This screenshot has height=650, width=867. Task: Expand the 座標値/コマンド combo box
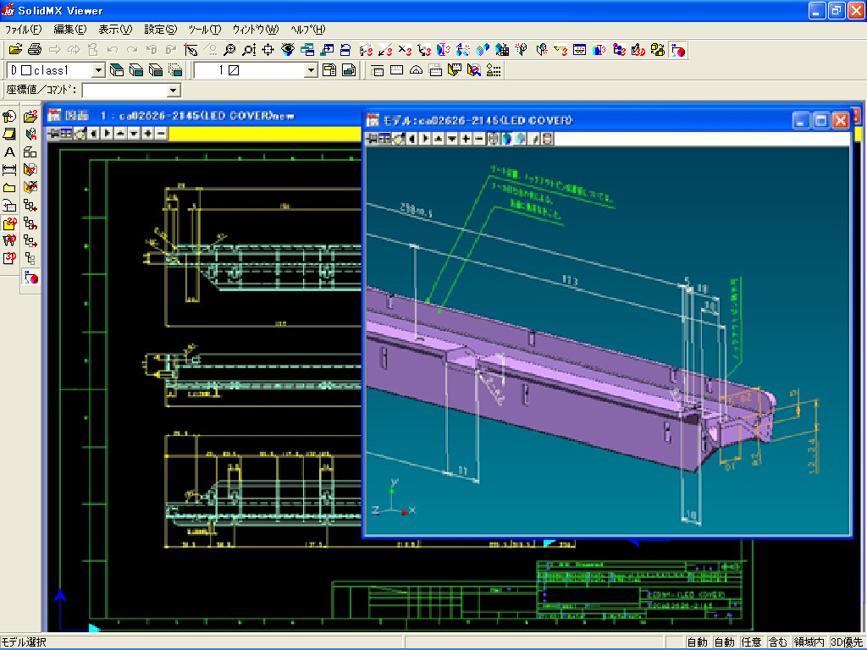coord(174,91)
